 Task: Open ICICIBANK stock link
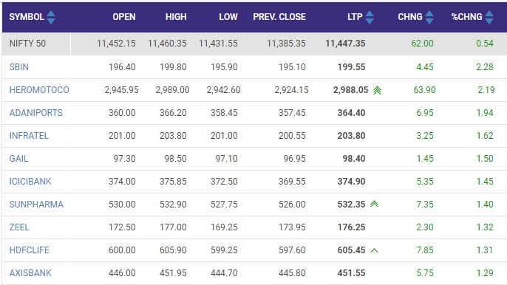30,182
